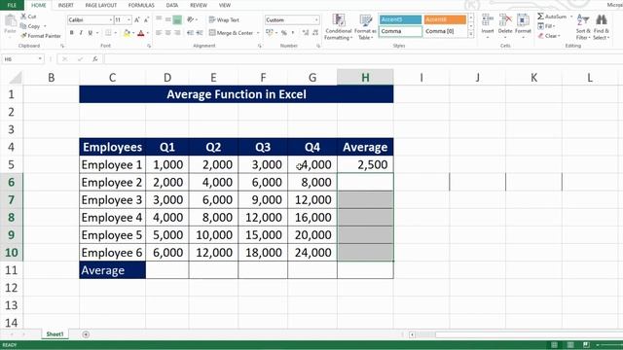Apply Comma style in Number group

point(293,32)
